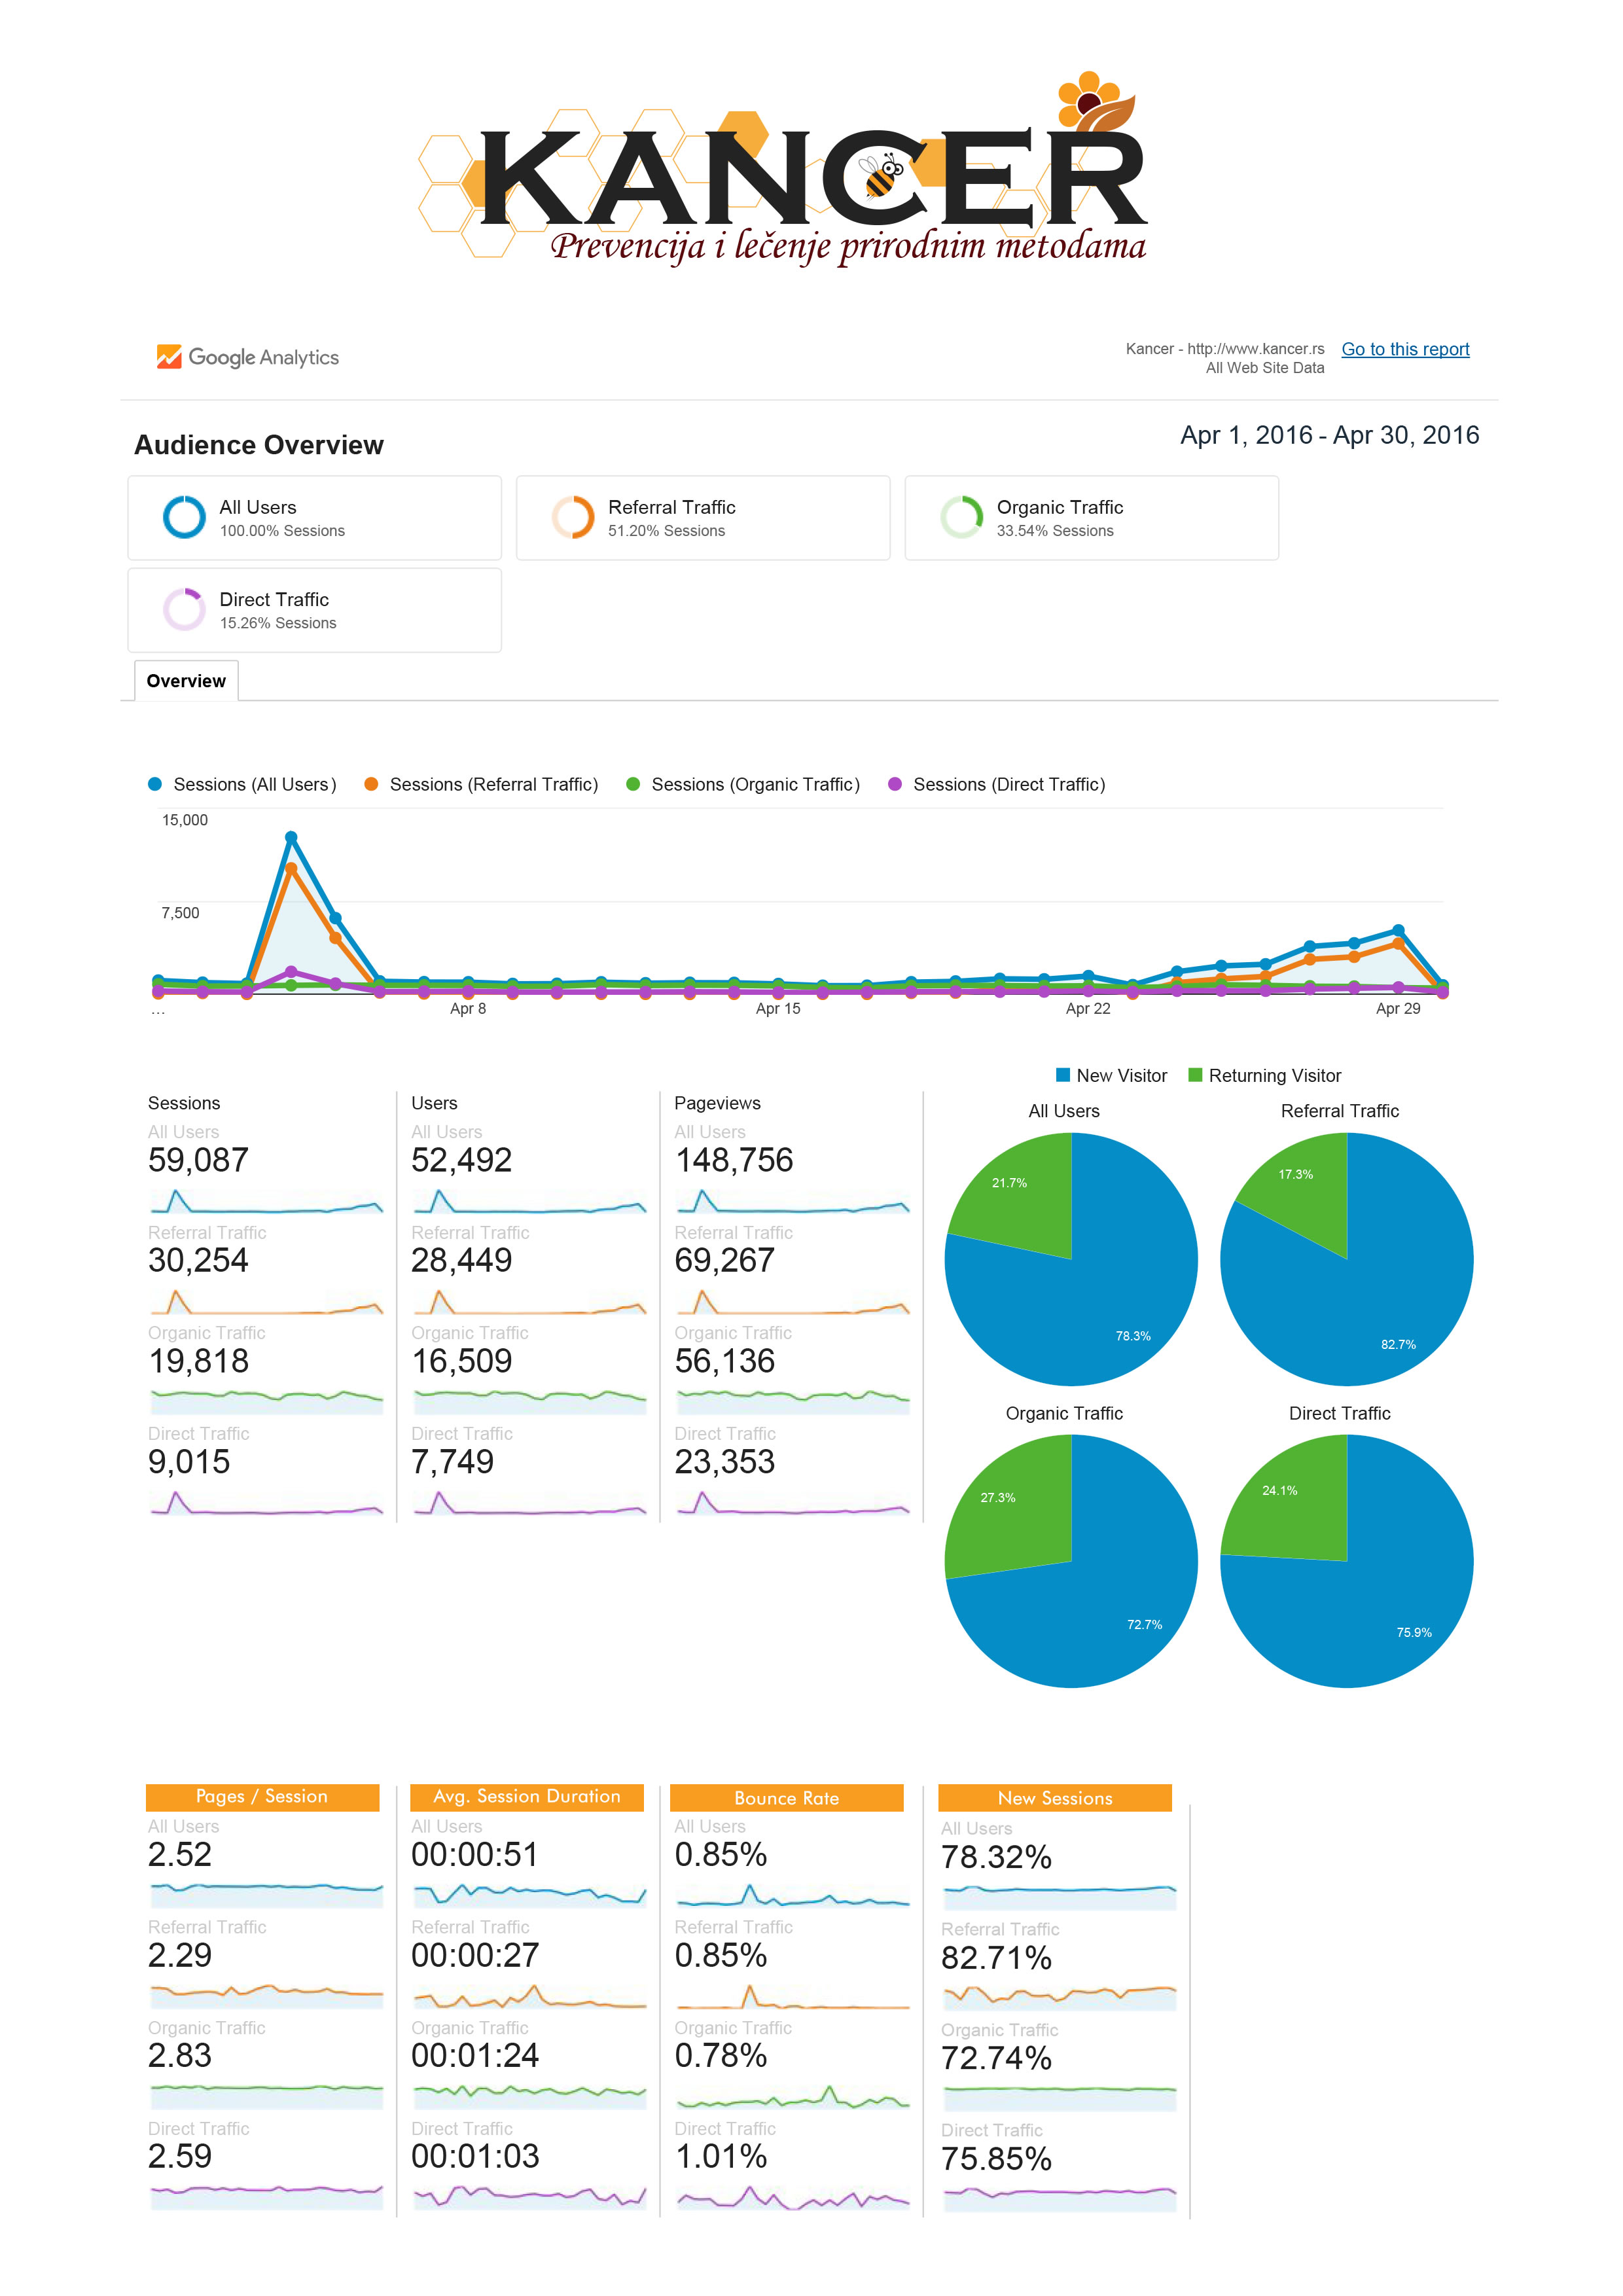Screen dimensions: 1623x2296
Task: Click the Direct Traffic pie chart
Action: pyautogui.click(x=1347, y=1561)
